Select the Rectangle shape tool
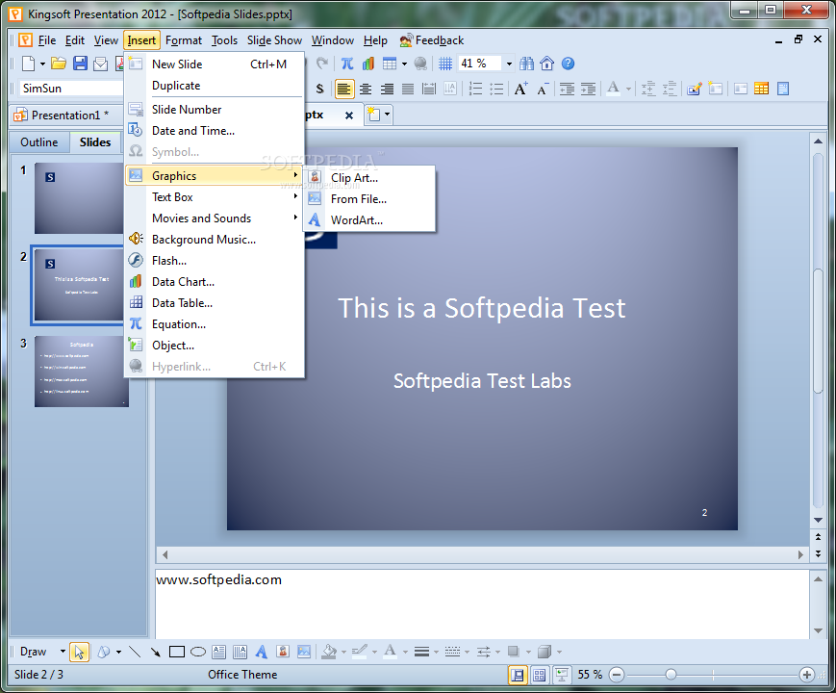The image size is (836, 693). tap(176, 652)
